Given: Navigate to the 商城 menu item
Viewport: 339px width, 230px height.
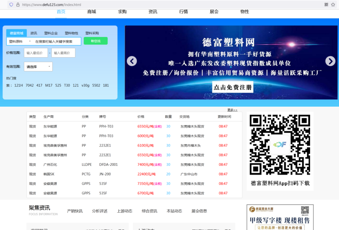Looking at the screenshot, I should click(x=91, y=12).
